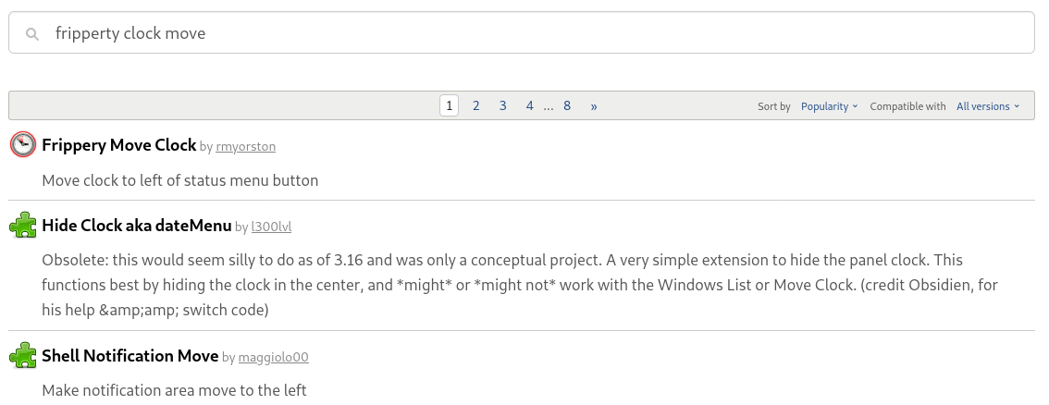Open the Compatible with All versions dropdown
The height and width of the screenshot is (405, 1049).
(x=988, y=106)
